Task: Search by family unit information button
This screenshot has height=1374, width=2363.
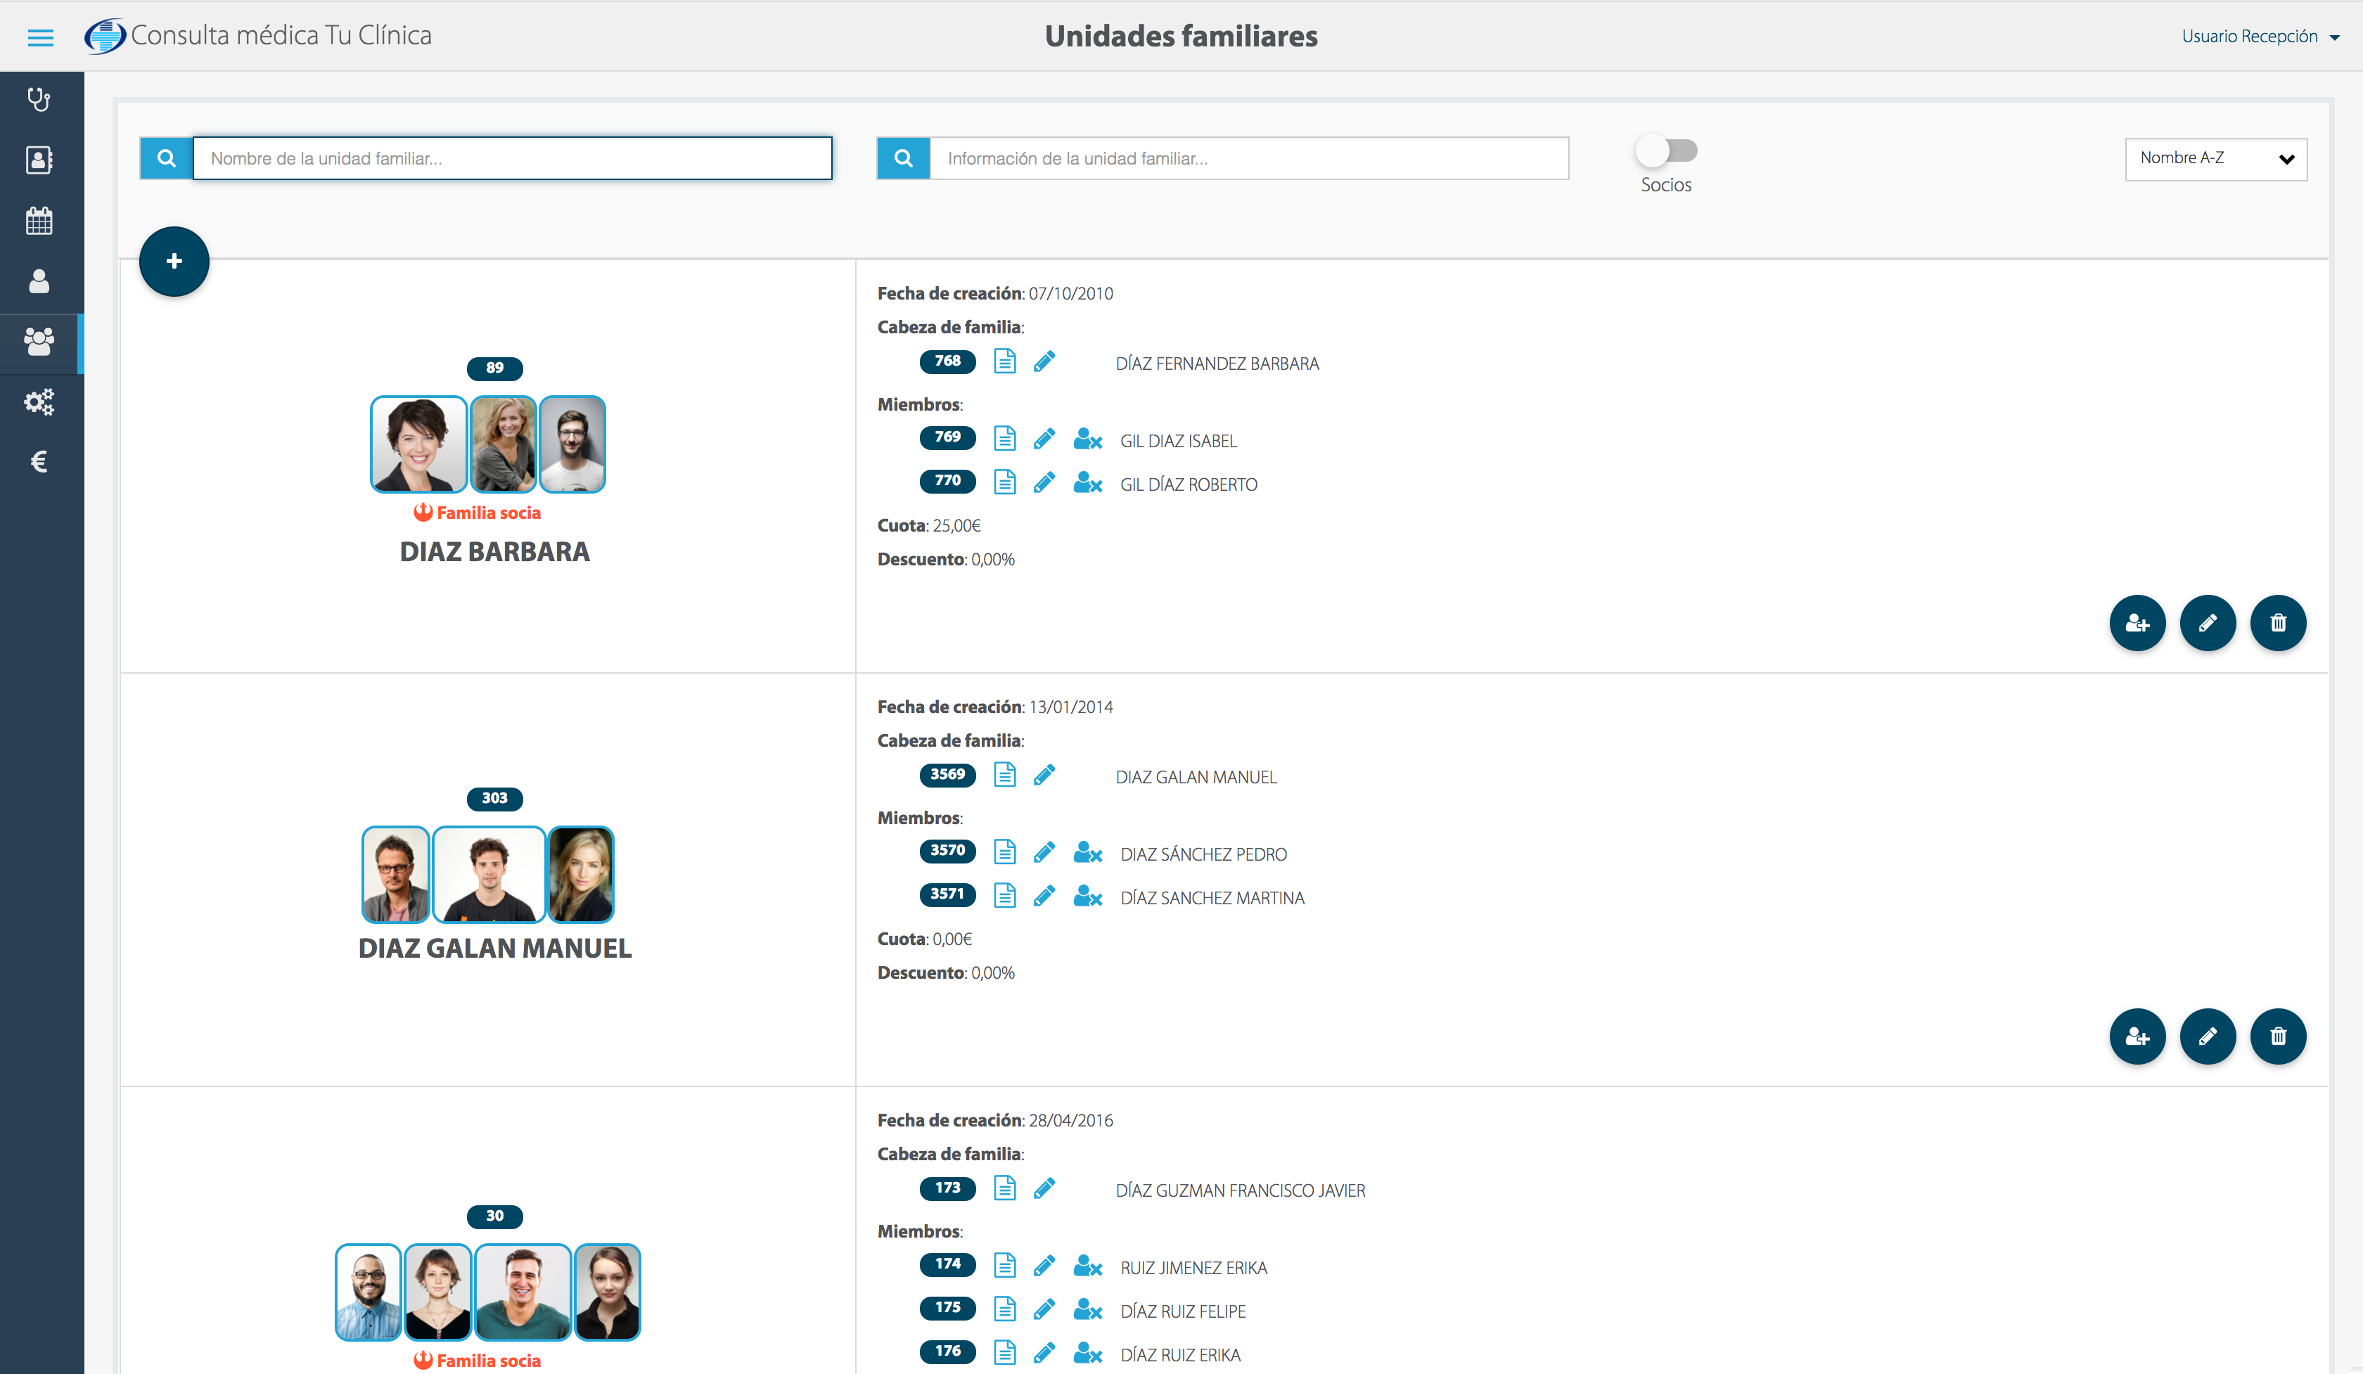Action: coord(903,158)
